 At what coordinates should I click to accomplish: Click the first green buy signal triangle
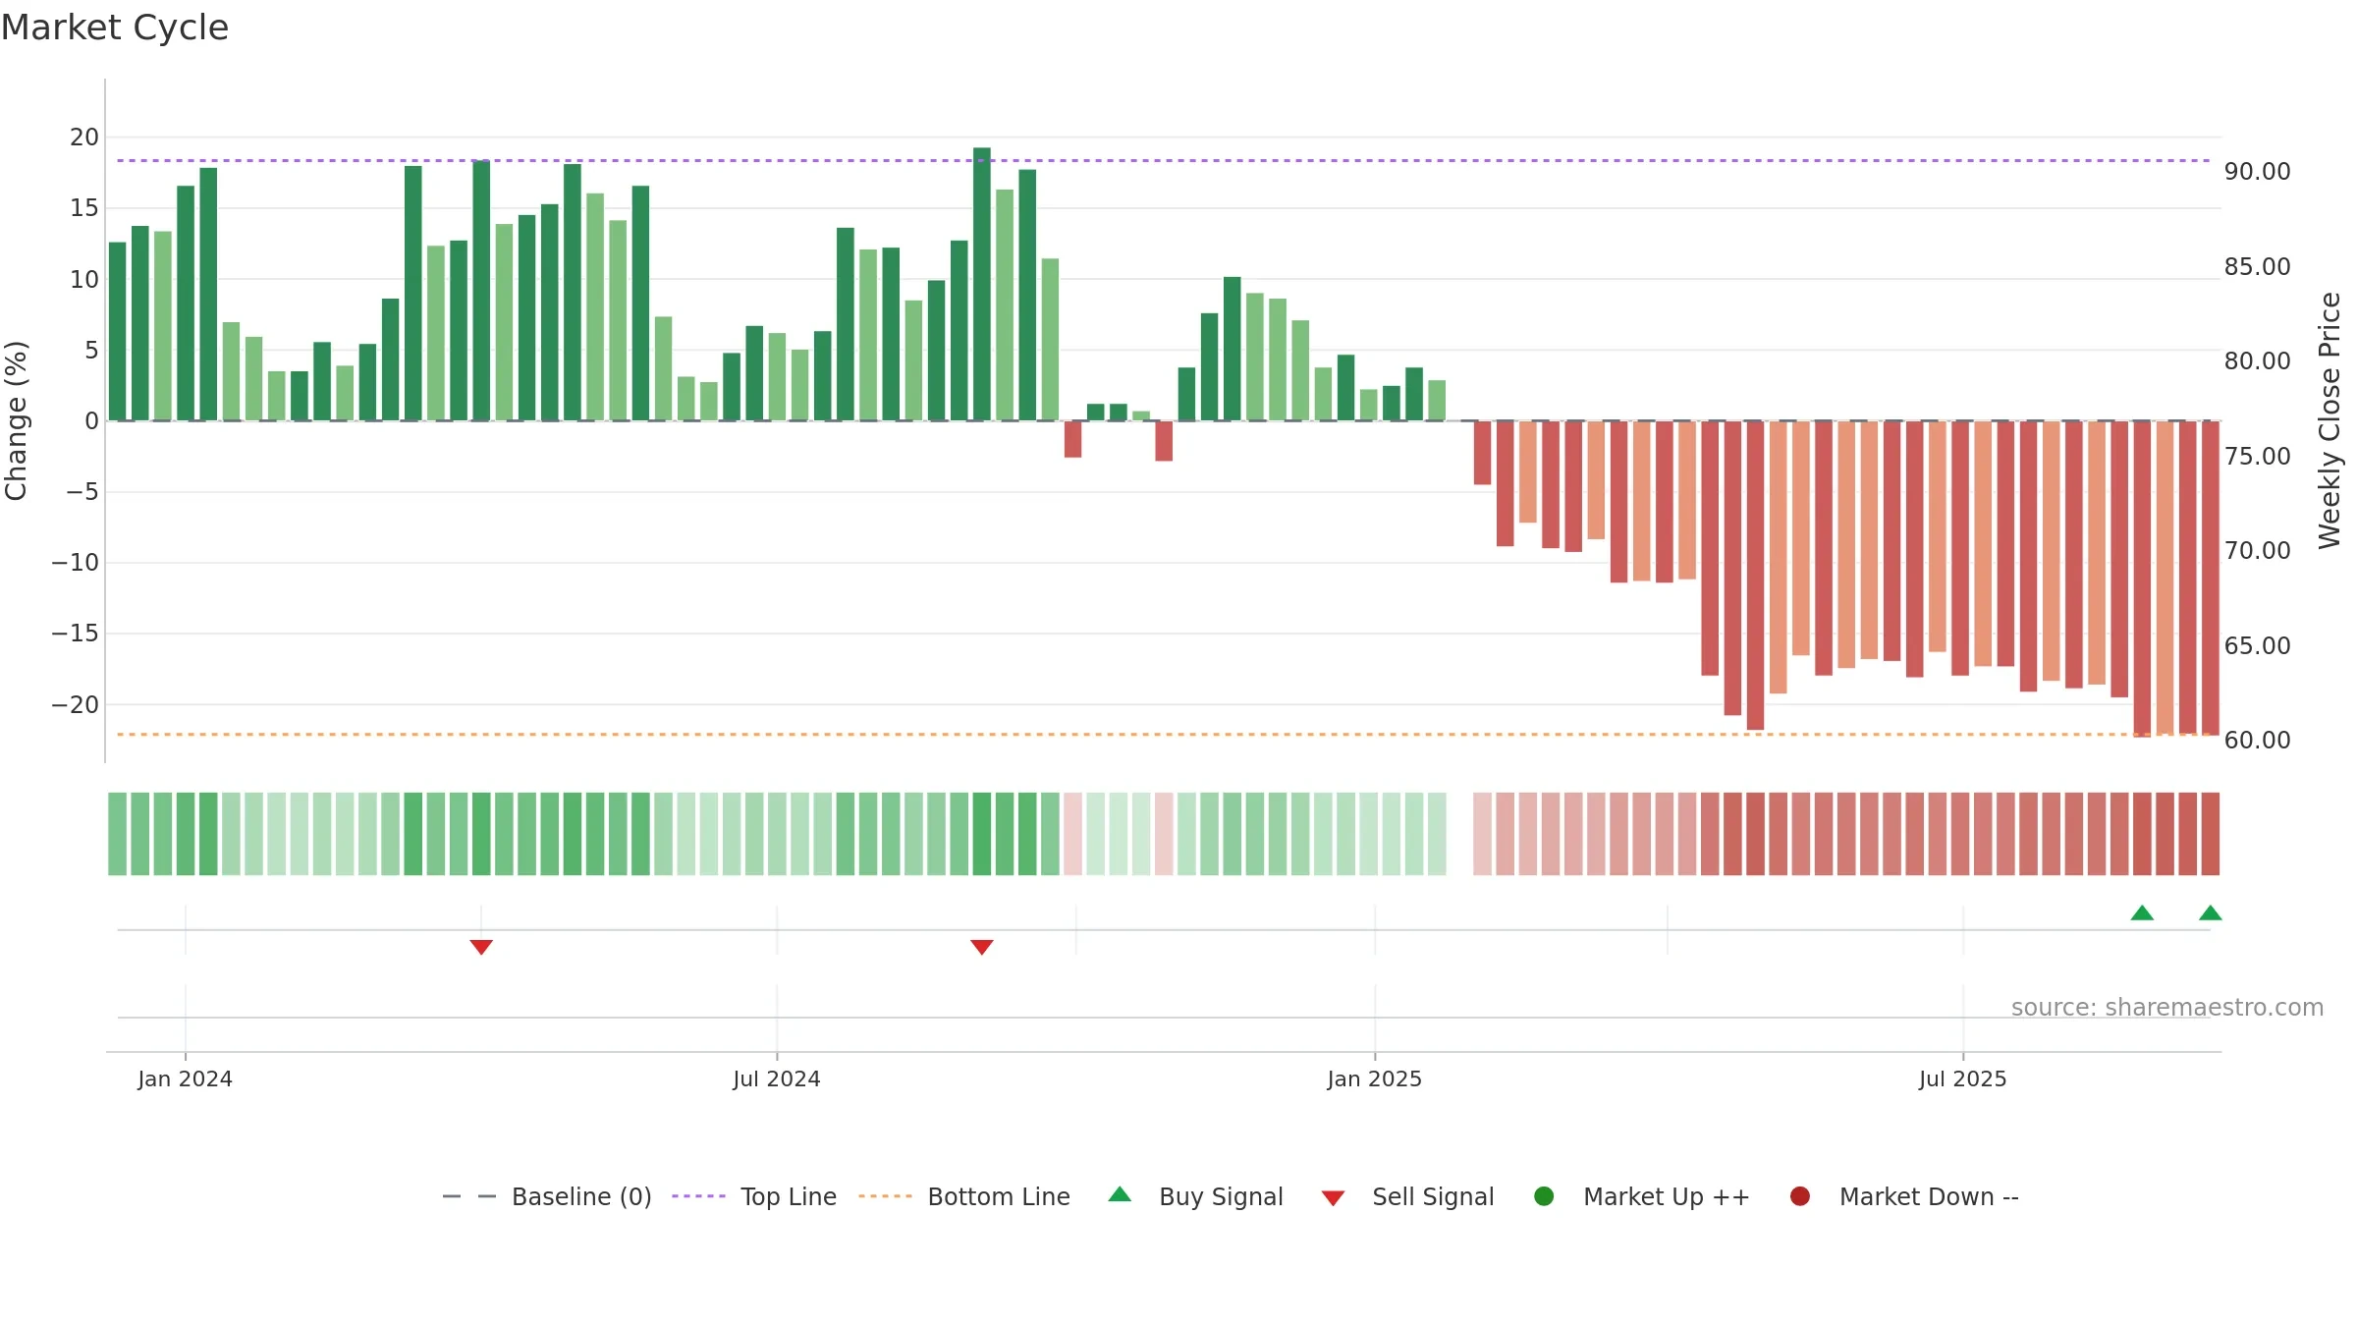[2142, 912]
